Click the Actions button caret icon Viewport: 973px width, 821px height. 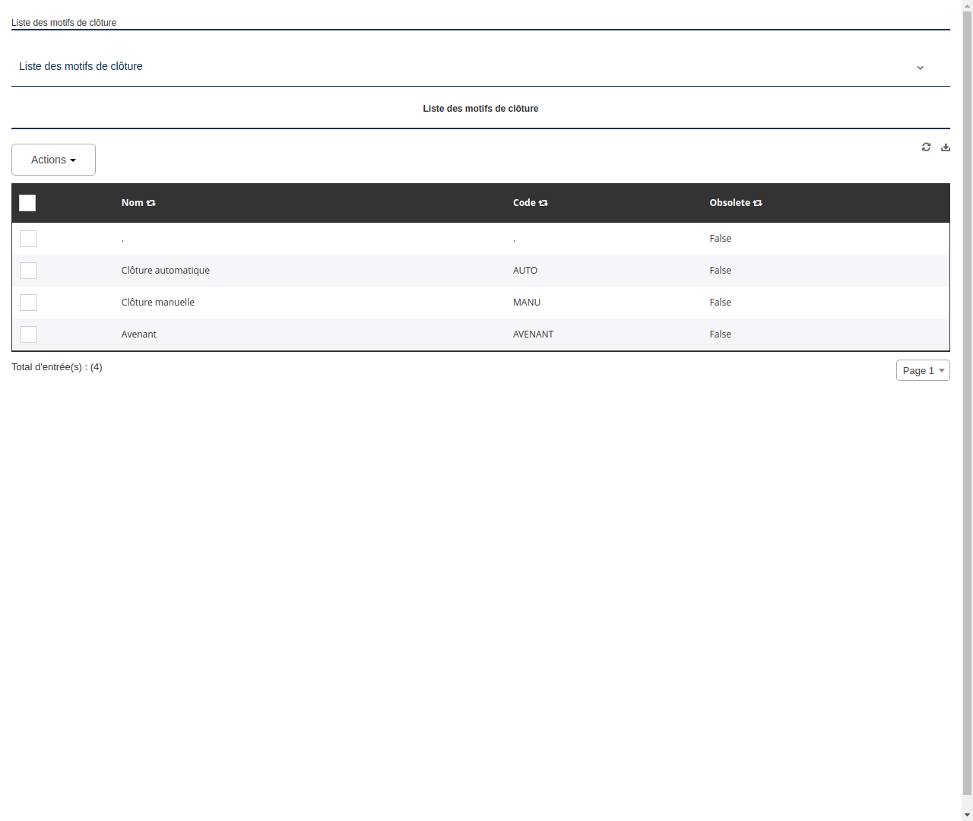pos(73,160)
